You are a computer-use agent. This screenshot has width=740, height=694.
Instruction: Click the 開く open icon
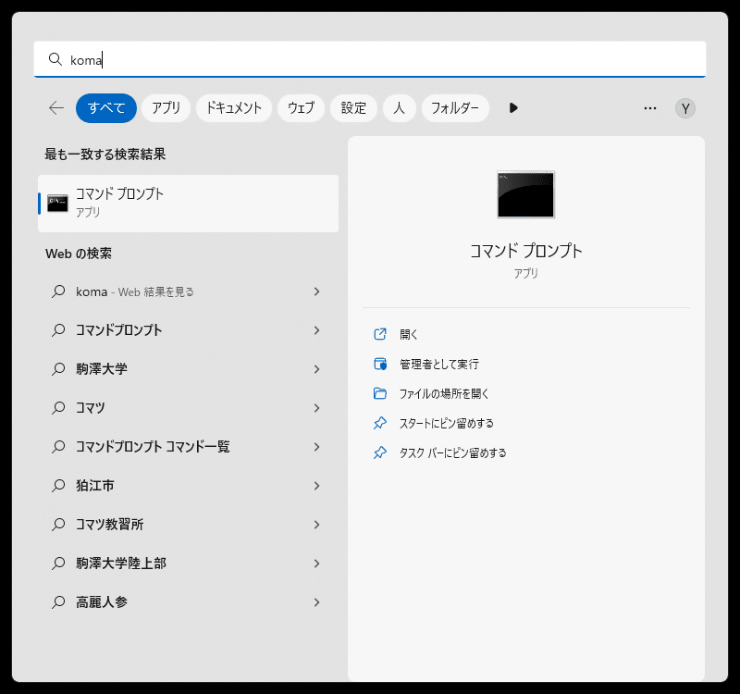380,334
